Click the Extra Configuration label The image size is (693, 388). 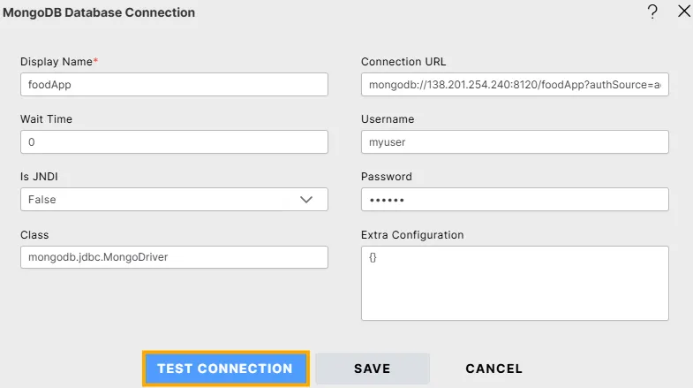click(x=412, y=235)
